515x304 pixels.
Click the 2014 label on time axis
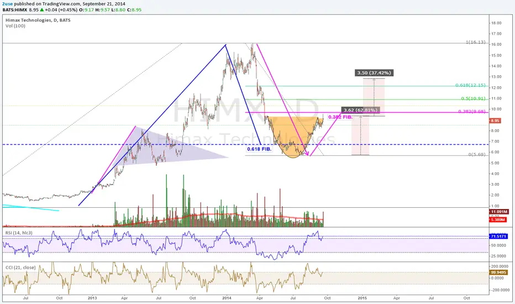coord(227,298)
